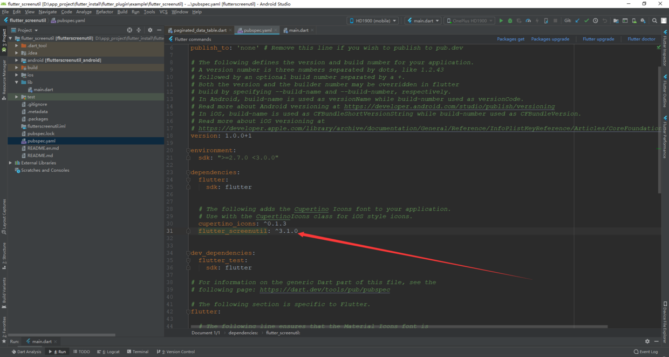
Task: Switch to main.dart editor tab
Action: point(298,30)
